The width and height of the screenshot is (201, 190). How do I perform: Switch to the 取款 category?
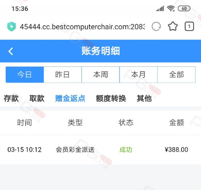pyautogui.click(x=37, y=98)
